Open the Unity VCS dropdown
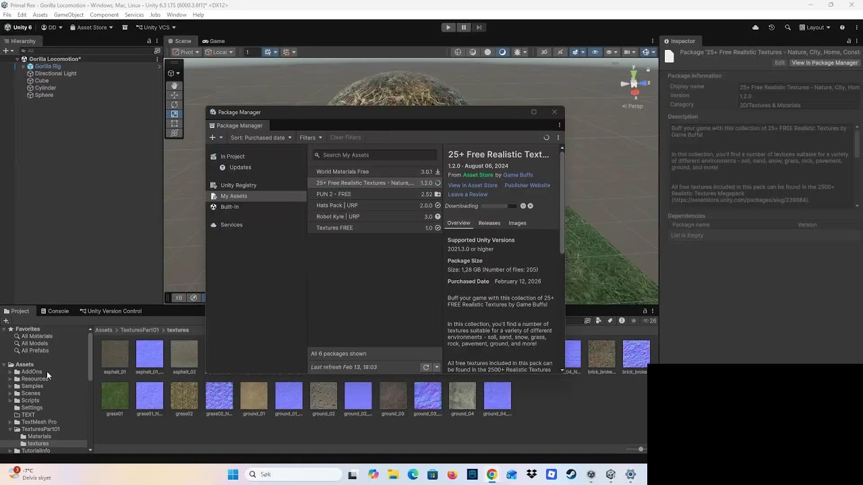 coord(156,28)
